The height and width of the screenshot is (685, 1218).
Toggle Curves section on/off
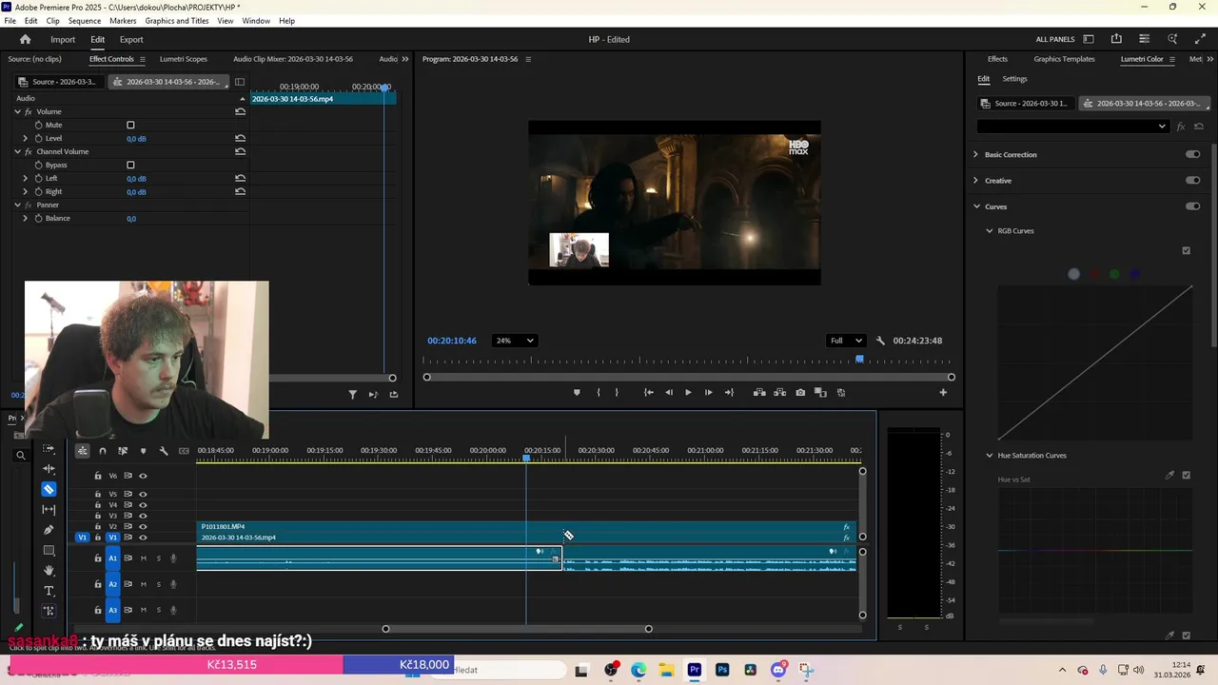point(1192,206)
